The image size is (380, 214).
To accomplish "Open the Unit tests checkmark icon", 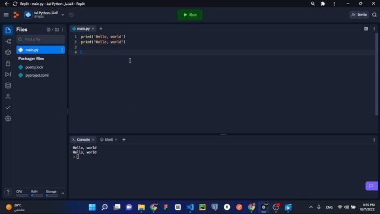I will coord(8,107).
